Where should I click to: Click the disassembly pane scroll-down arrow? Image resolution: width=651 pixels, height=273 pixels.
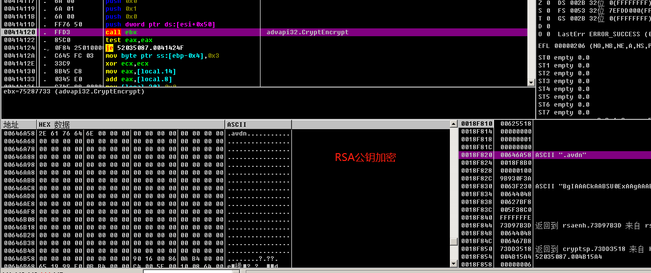530,83
